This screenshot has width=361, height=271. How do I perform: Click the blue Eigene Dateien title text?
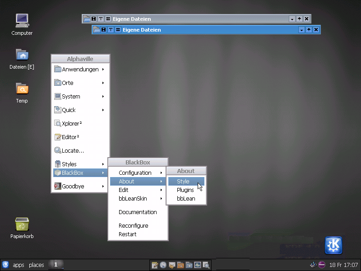click(x=142, y=30)
